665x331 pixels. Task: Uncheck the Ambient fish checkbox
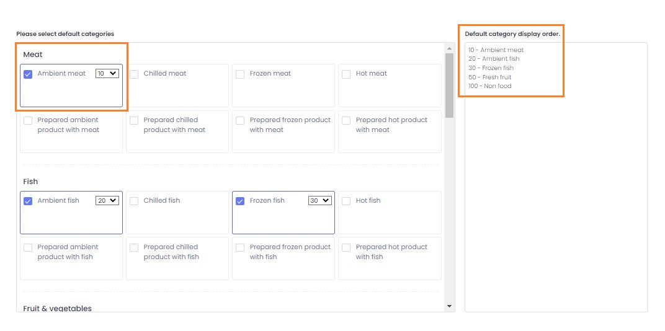[28, 201]
